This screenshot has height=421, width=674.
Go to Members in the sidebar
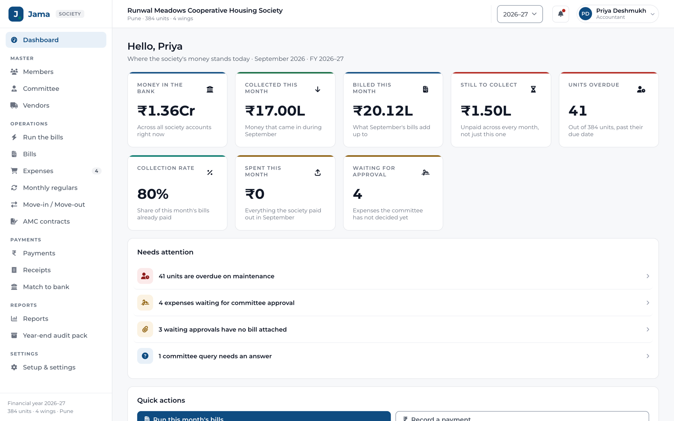point(56,72)
